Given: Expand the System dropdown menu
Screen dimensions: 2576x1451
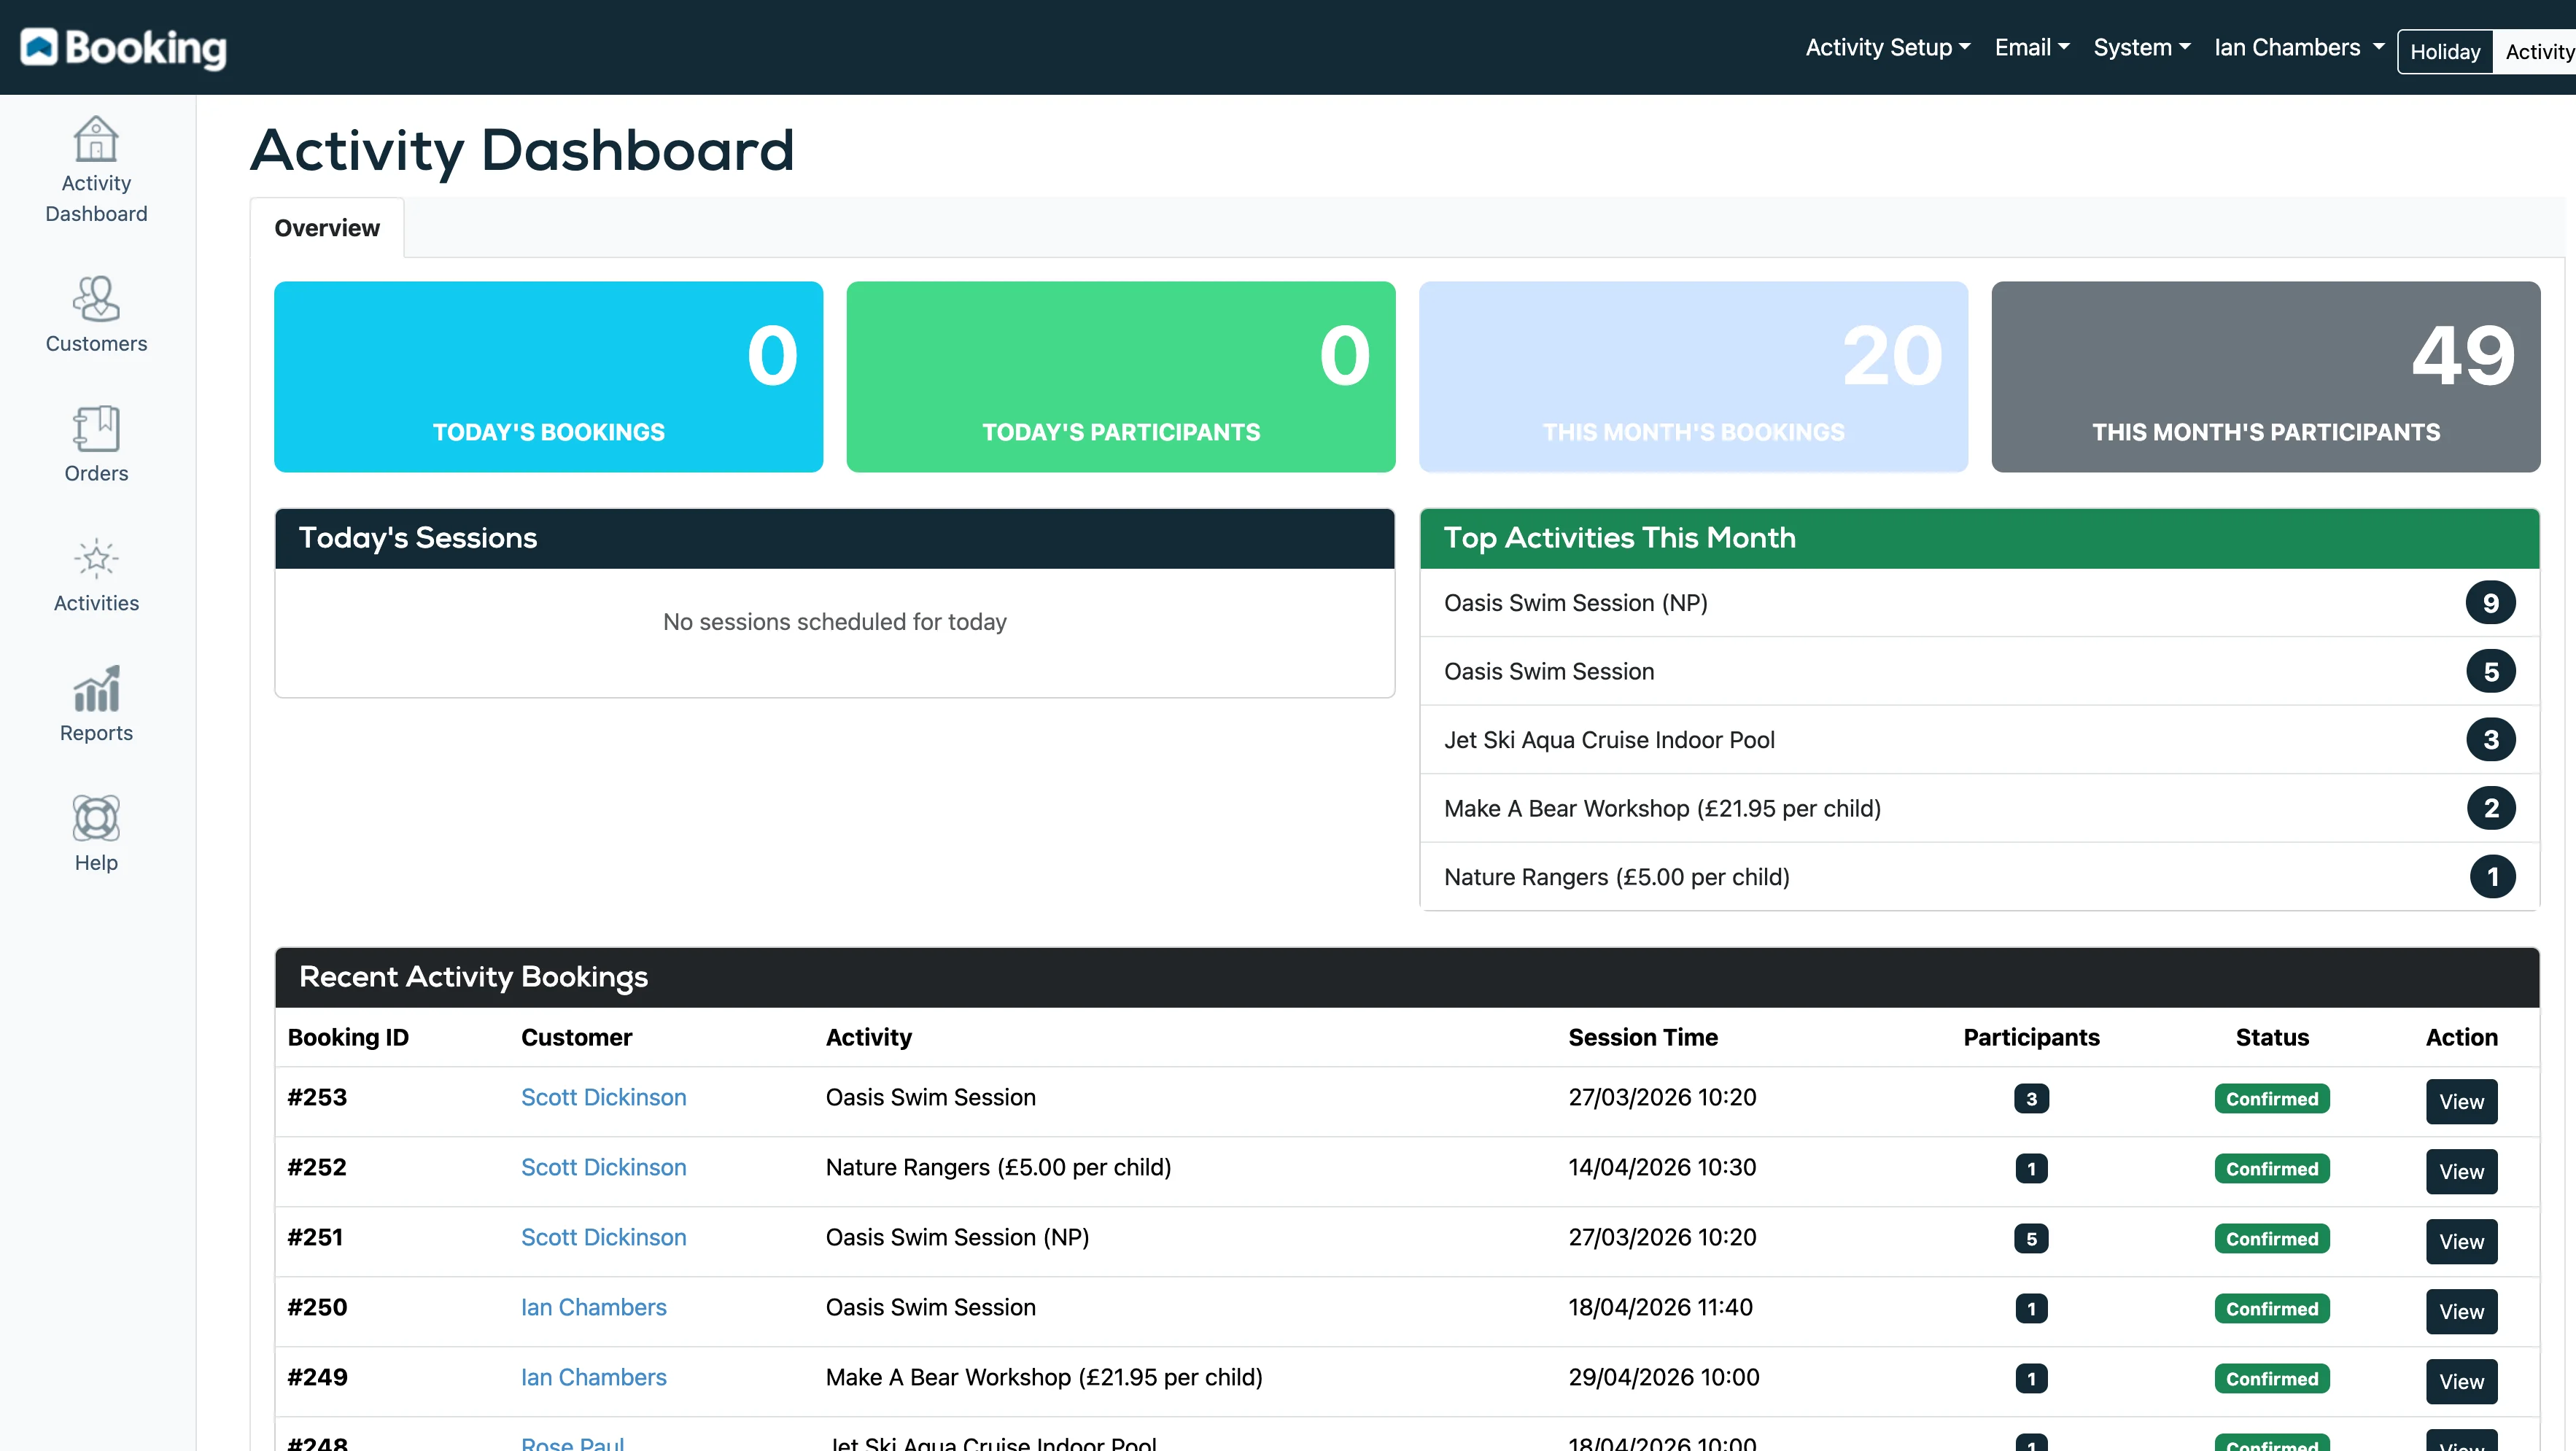Looking at the screenshot, I should click(2142, 47).
